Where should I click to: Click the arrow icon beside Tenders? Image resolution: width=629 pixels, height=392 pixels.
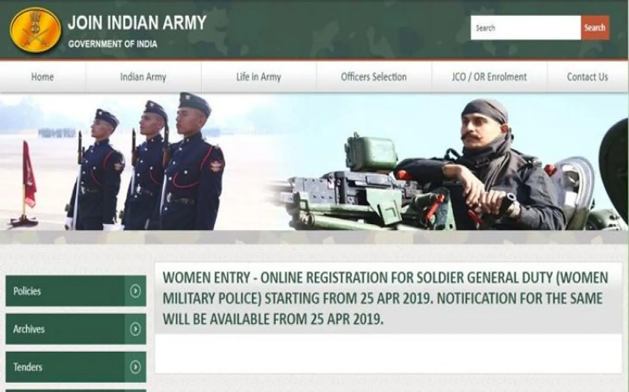click(x=135, y=367)
